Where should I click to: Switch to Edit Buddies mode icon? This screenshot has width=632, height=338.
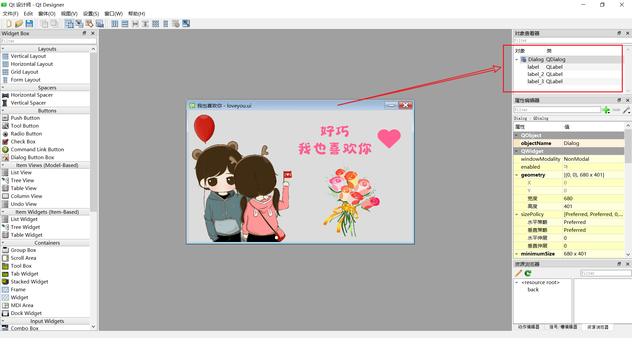click(90, 24)
